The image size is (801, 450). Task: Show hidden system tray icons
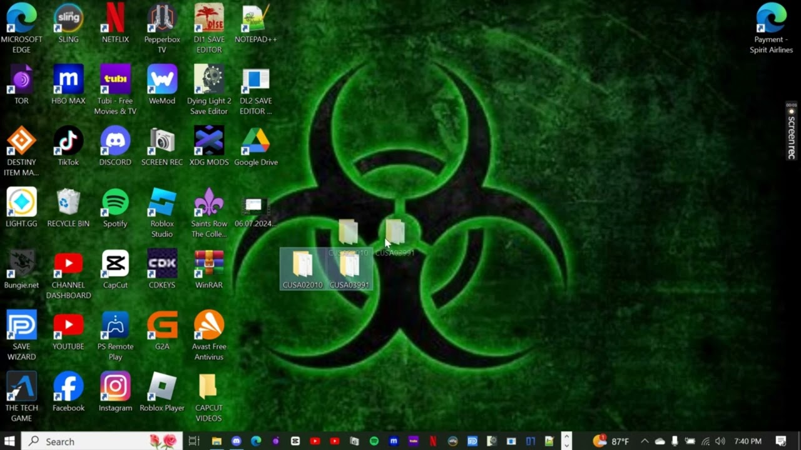coord(645,441)
